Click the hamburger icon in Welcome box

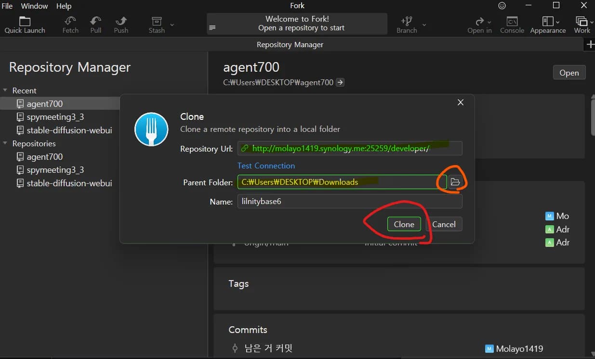(x=212, y=27)
